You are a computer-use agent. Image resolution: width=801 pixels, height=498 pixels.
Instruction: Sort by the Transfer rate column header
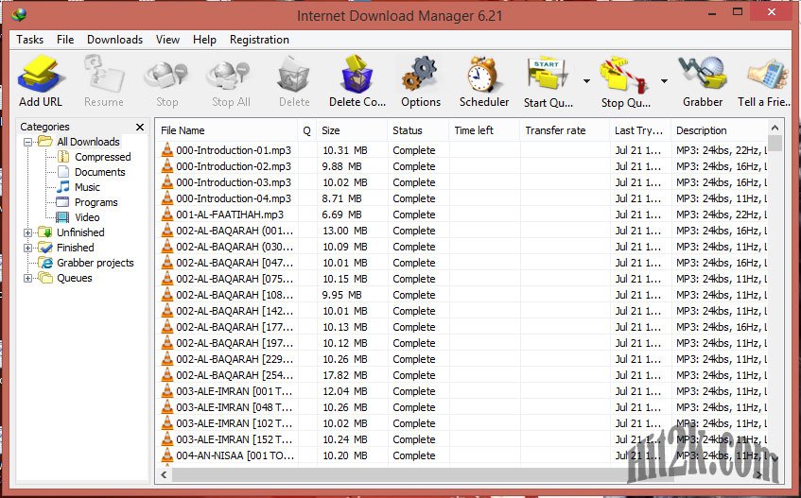(x=565, y=130)
